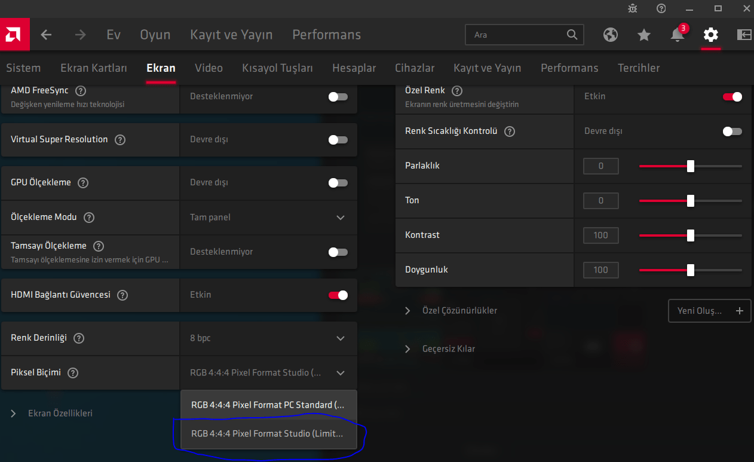
Task: Adjust the Ton slider
Action: pos(691,201)
